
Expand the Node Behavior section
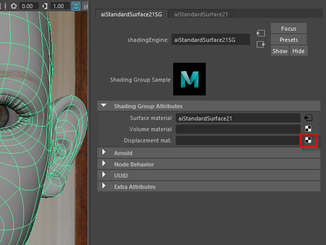(x=104, y=164)
